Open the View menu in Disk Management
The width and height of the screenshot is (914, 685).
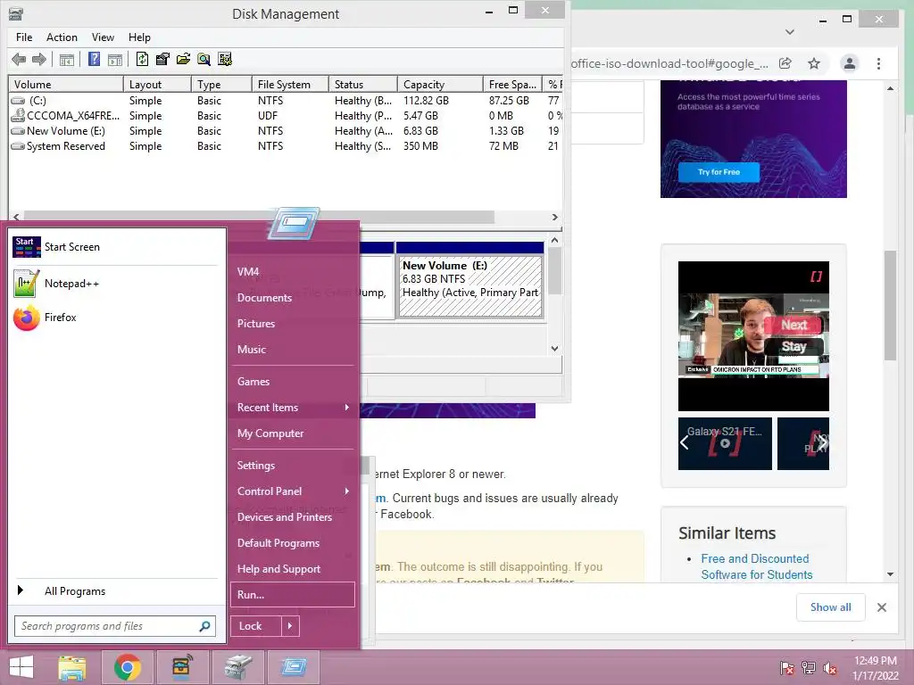tap(103, 37)
